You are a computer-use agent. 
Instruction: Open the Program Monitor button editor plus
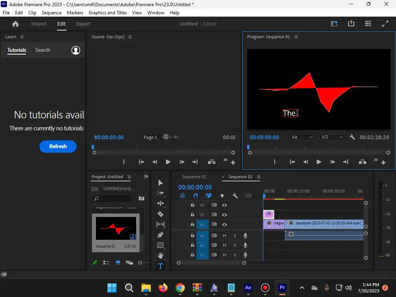click(383, 163)
